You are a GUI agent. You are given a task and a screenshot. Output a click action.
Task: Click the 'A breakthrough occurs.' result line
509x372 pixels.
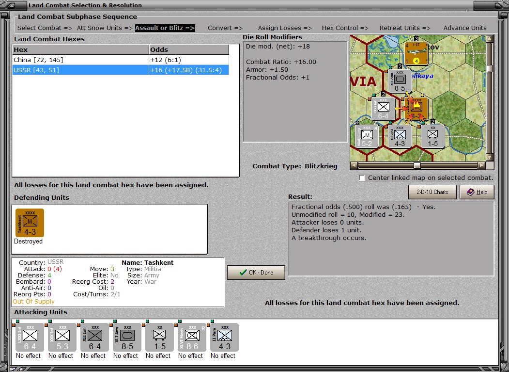pos(328,238)
